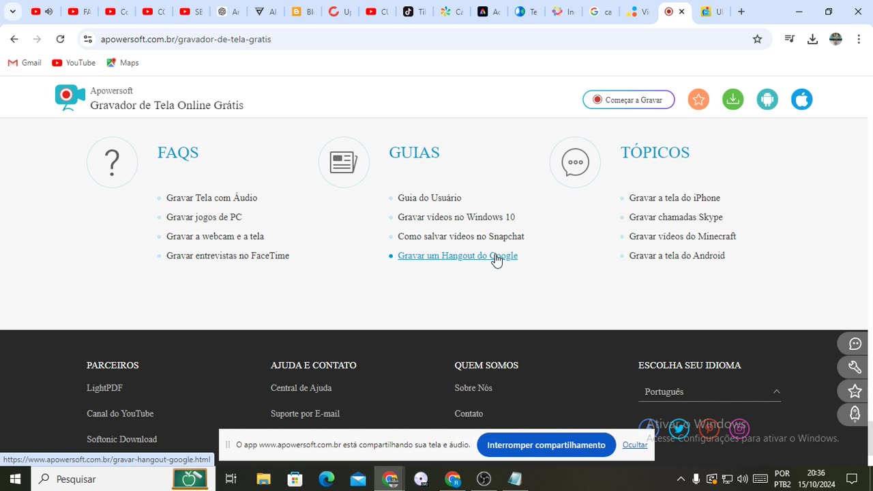Switch to the TikTok tab

click(415, 12)
